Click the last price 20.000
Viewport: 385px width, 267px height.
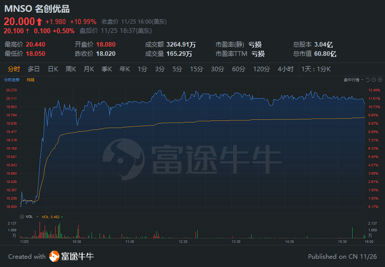coord(19,22)
